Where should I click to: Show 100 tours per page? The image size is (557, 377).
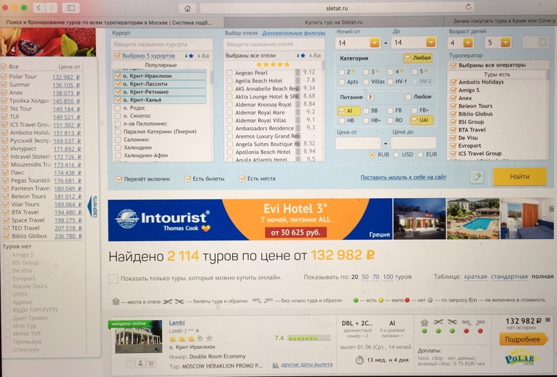click(388, 277)
